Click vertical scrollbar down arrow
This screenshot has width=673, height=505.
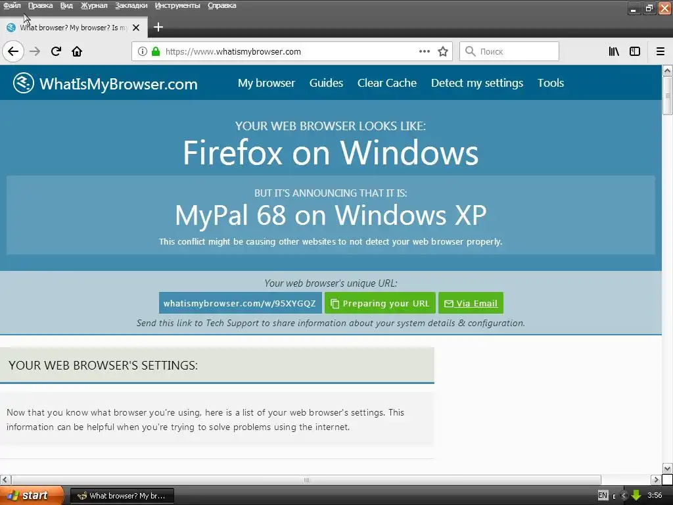668,468
